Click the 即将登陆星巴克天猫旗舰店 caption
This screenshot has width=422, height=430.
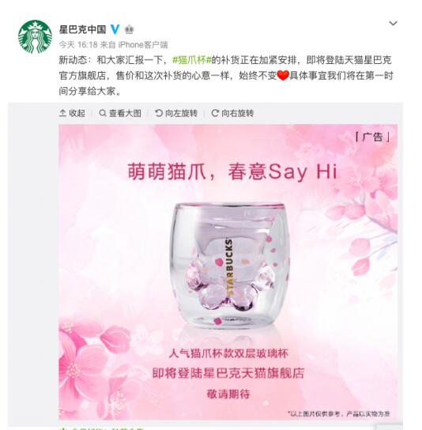click(x=228, y=373)
